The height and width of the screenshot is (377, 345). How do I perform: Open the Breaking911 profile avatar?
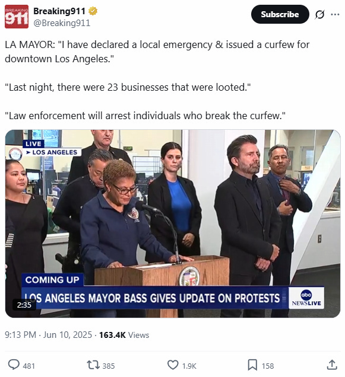[x=17, y=17]
